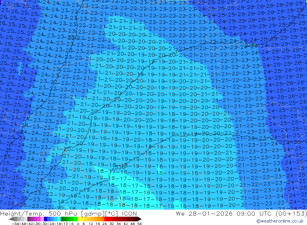
Task: Open the weatheronline.co.uk copyright link
Action: point(280,221)
